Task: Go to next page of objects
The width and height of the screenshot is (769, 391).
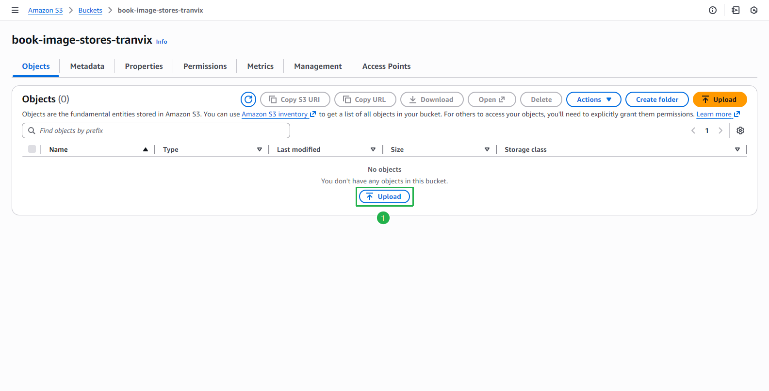Action: point(720,130)
